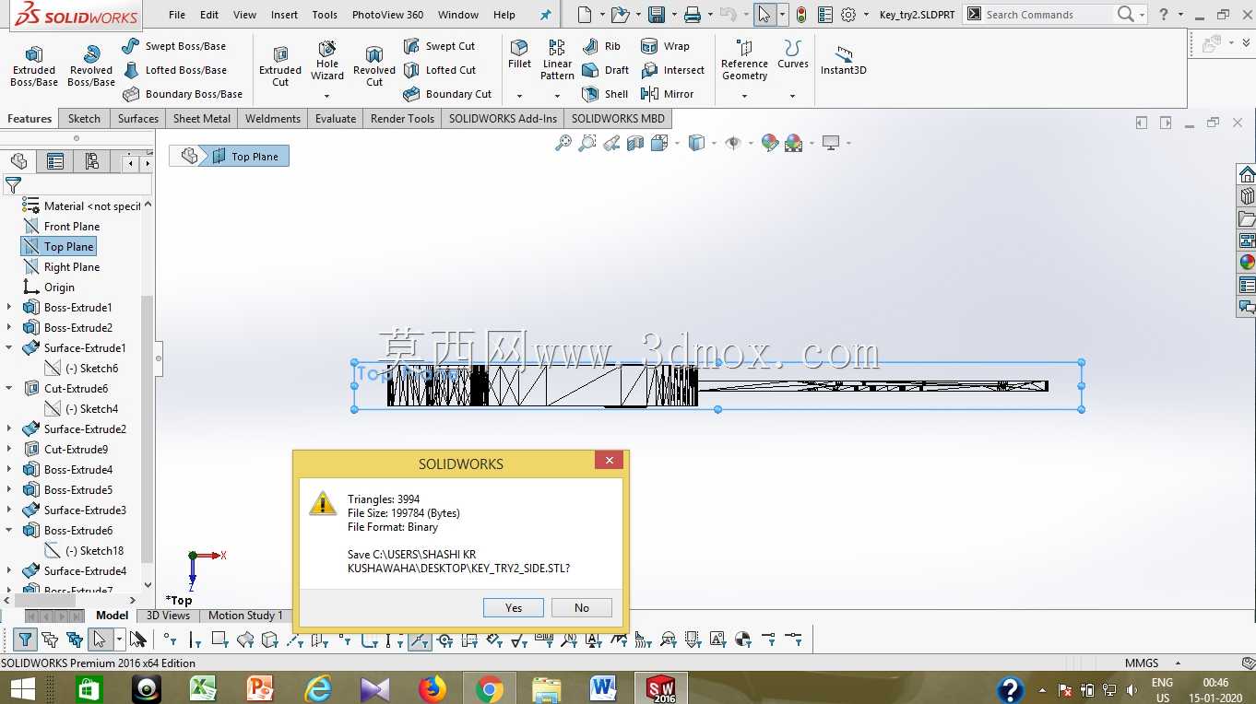This screenshot has width=1256, height=704.
Task: Click the Save icon in the toolbar
Action: coord(657,15)
